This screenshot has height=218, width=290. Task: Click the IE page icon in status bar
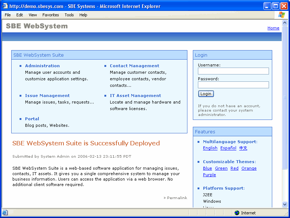[x=5, y=213]
